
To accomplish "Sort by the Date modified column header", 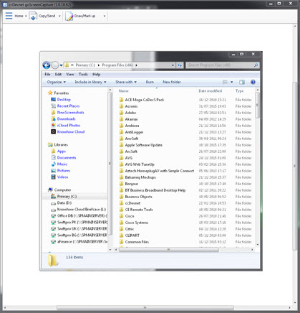I will coord(211,91).
